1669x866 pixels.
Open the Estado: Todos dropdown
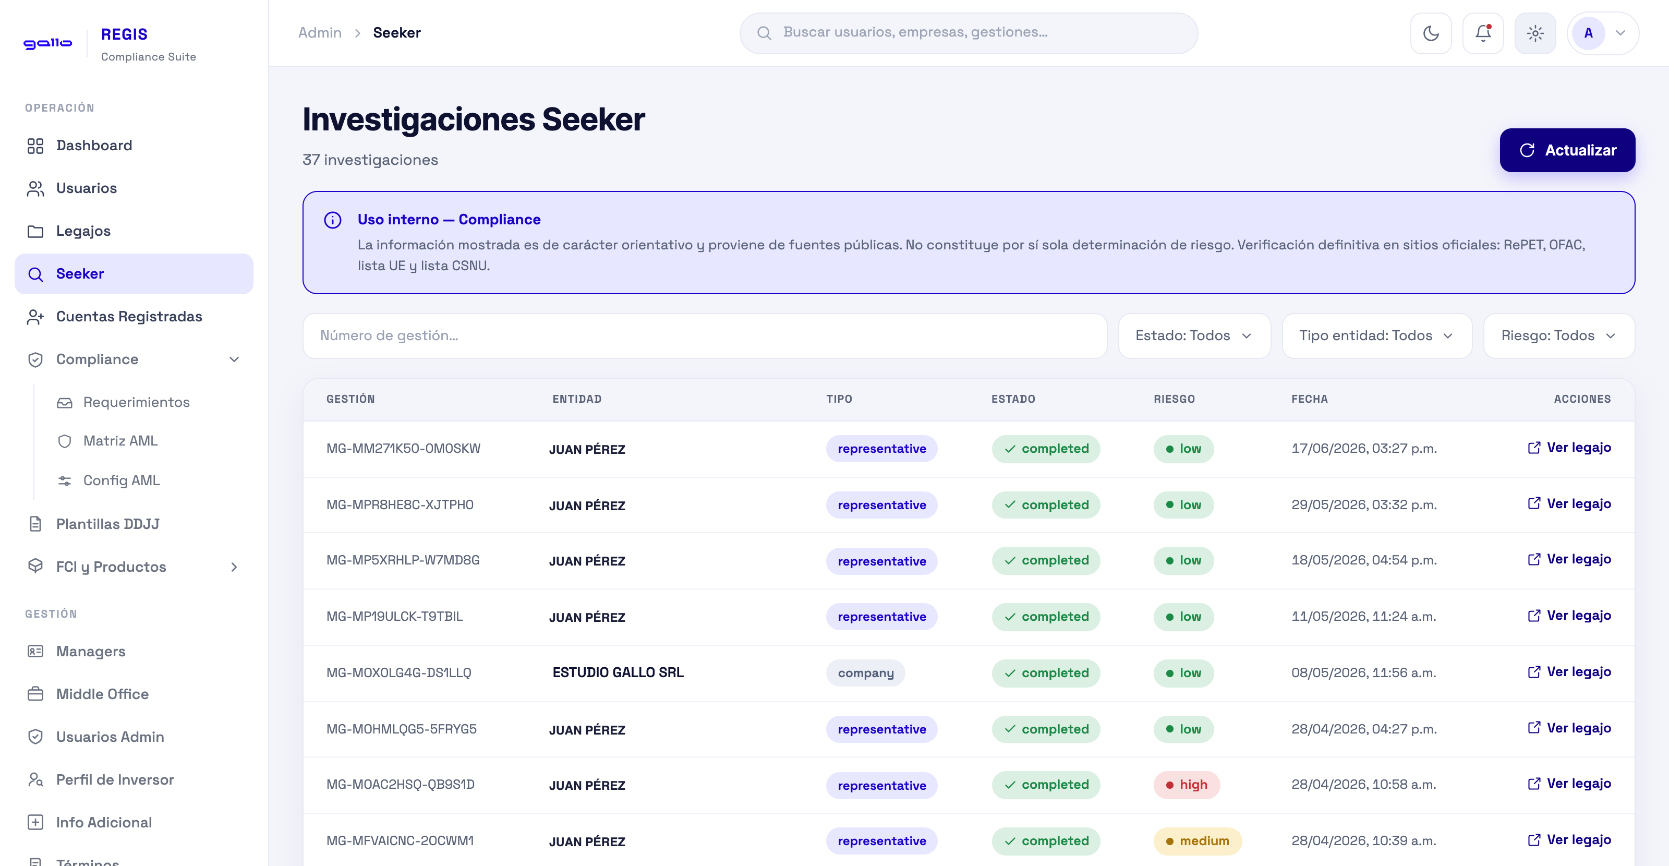pyautogui.click(x=1194, y=336)
